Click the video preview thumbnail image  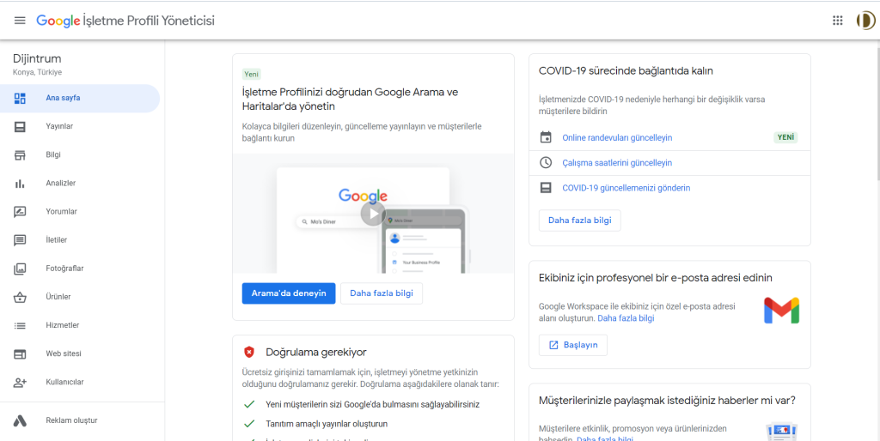tap(373, 214)
